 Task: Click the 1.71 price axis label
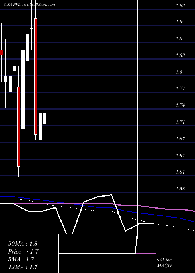tap(180, 122)
